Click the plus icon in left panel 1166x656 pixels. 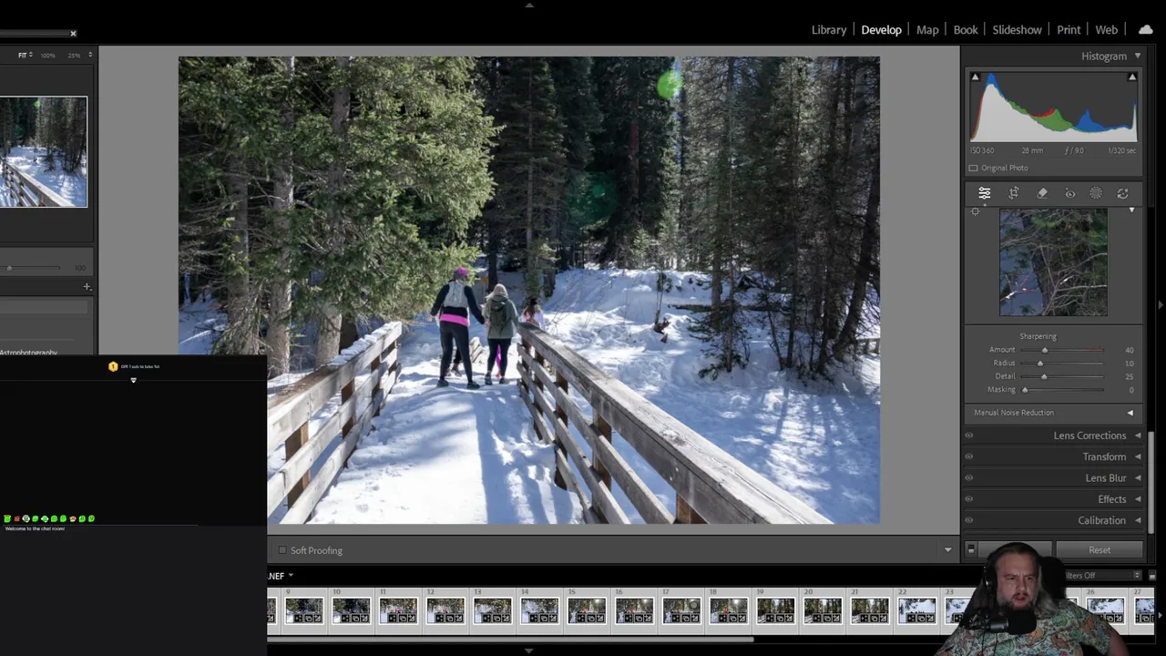(x=87, y=286)
